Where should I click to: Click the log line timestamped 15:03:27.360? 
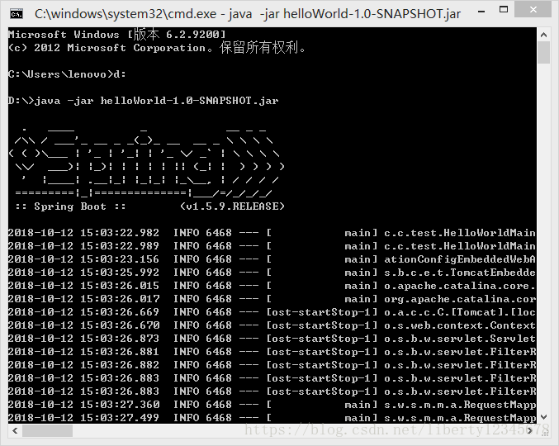272,404
